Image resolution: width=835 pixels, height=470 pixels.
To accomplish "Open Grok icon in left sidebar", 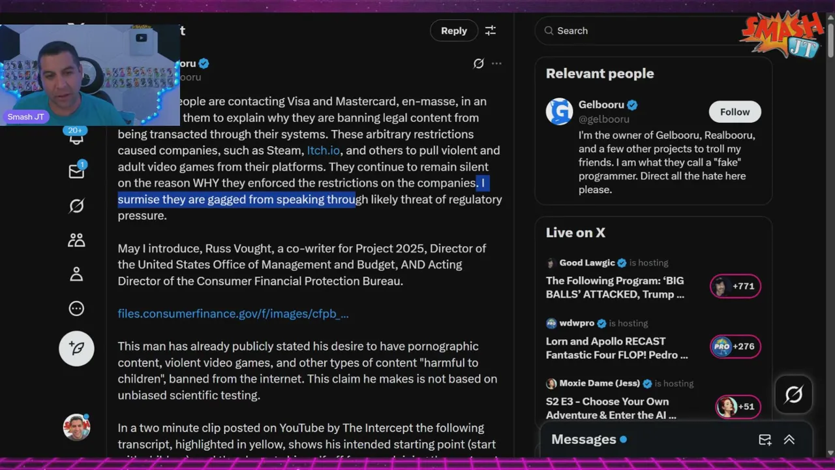I will coord(76,206).
